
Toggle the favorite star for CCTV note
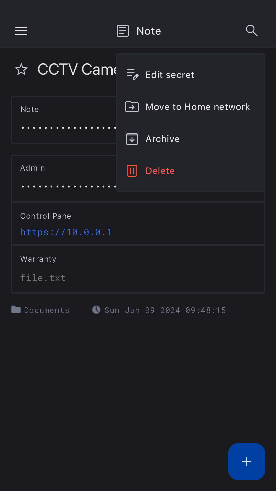[21, 70]
